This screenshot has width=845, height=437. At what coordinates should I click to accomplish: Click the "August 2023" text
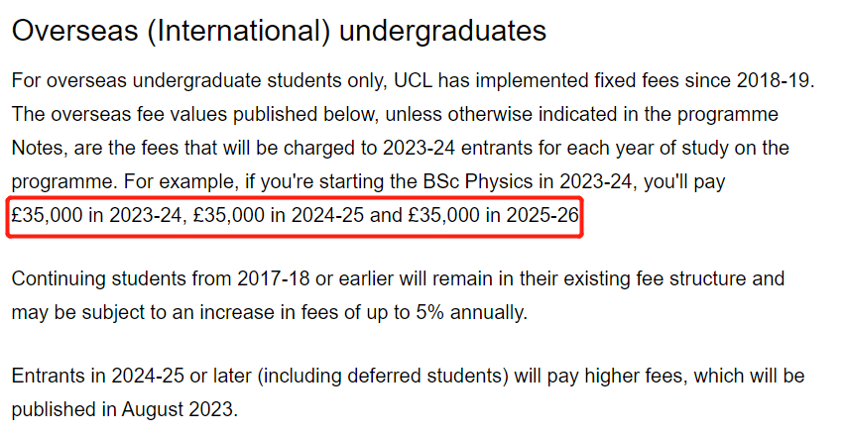click(178, 409)
